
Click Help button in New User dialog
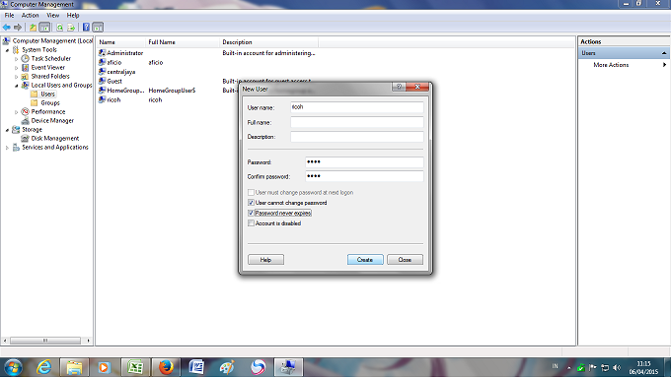(265, 260)
